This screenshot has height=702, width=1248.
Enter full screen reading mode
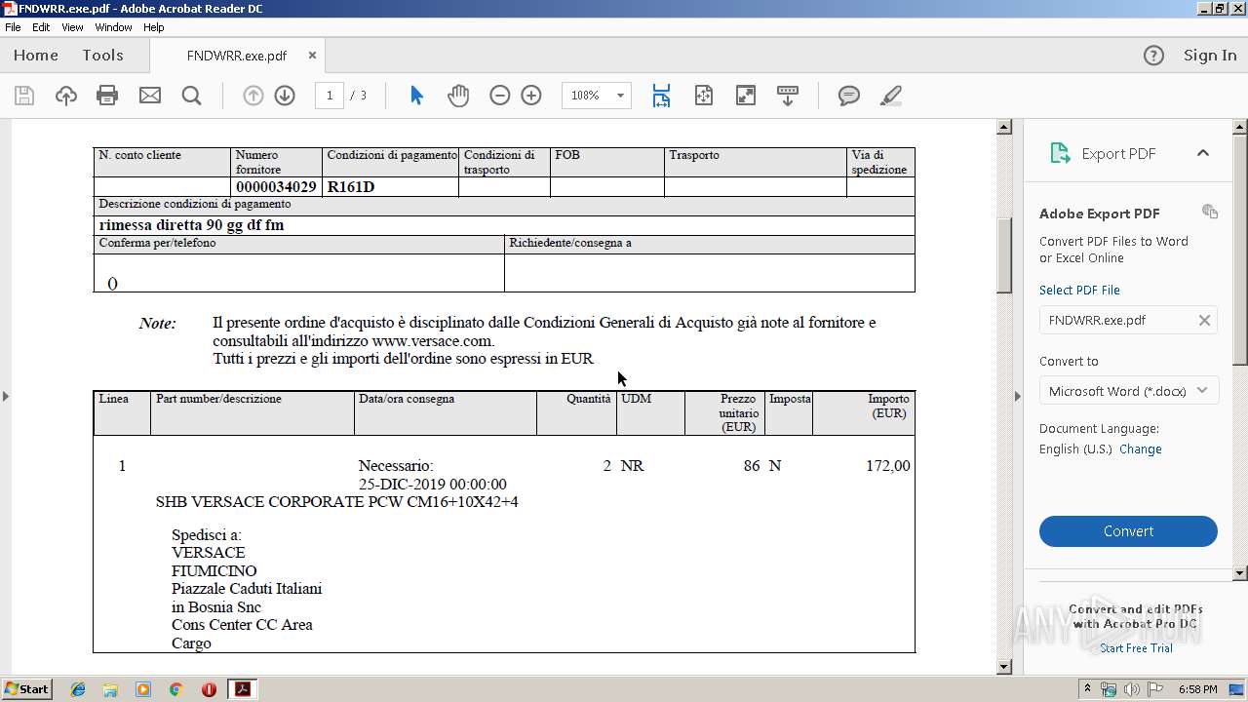tap(746, 96)
